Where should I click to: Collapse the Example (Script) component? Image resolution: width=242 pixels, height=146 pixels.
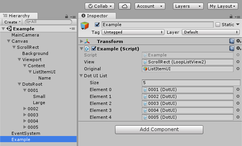coord(81,49)
